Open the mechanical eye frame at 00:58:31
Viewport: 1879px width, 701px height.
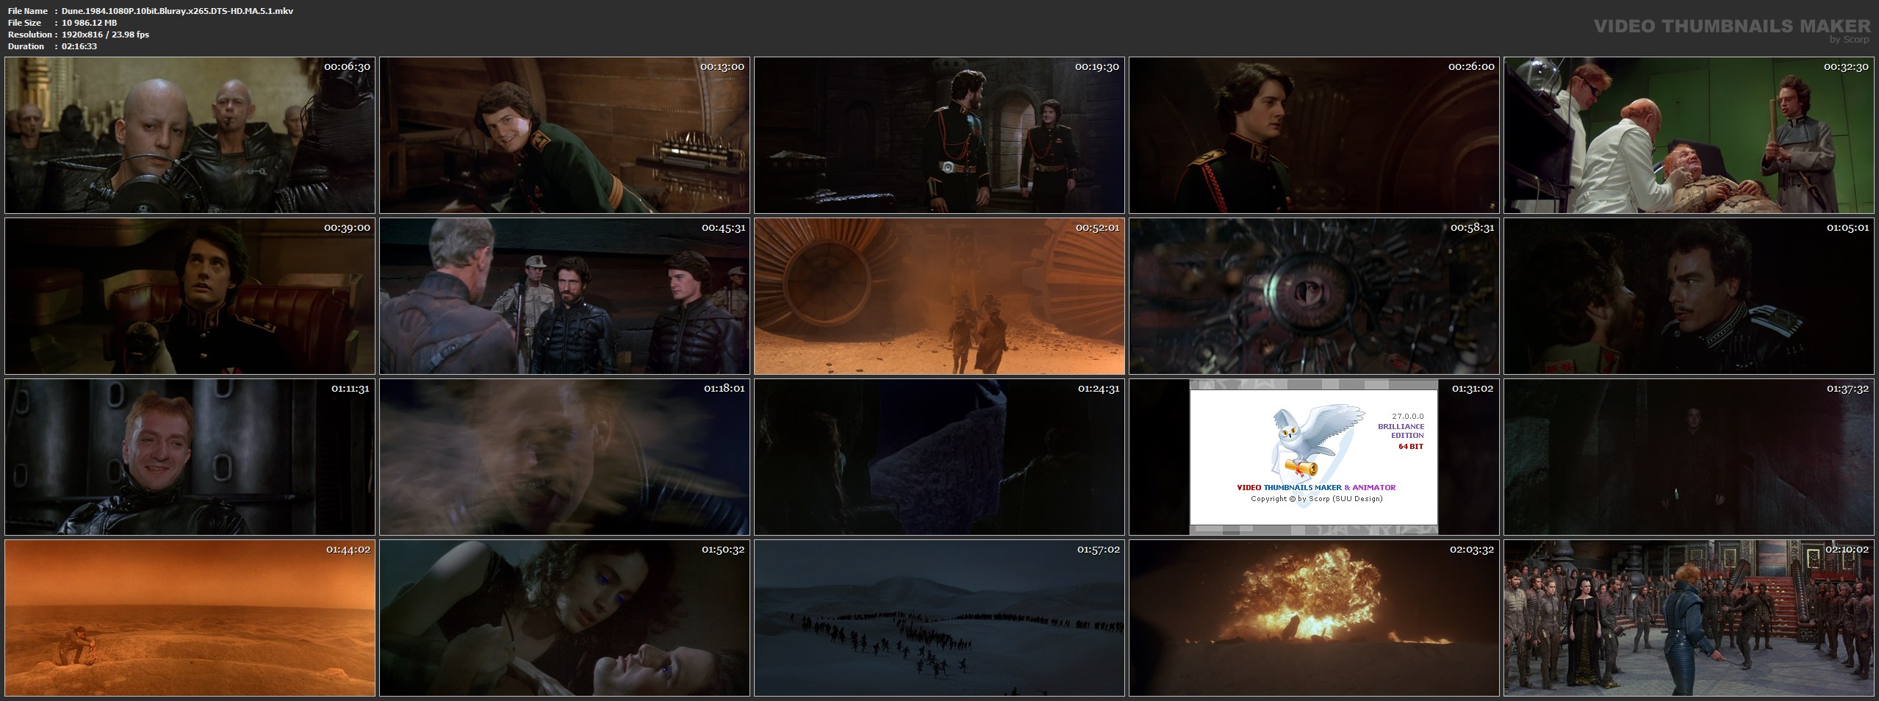point(1314,296)
